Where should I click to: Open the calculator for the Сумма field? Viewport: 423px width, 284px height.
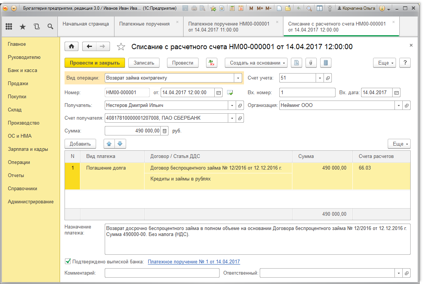(x=164, y=131)
